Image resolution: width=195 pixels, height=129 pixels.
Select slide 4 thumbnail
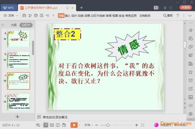pyautogui.click(x=18, y=39)
